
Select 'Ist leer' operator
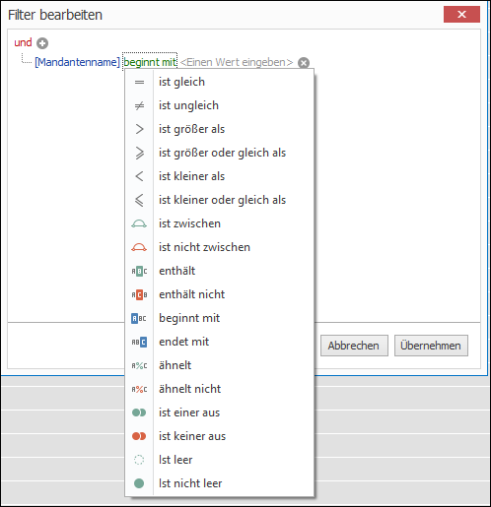point(219,460)
